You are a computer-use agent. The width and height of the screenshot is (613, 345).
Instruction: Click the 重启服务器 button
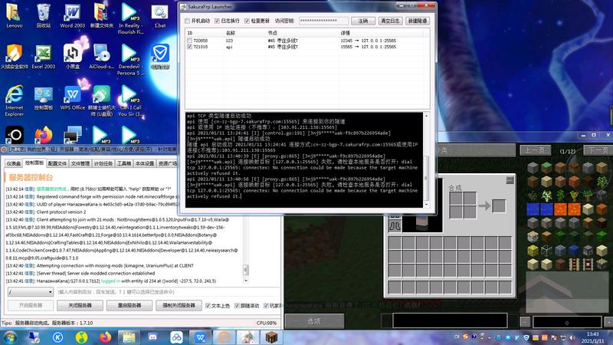tap(129, 305)
